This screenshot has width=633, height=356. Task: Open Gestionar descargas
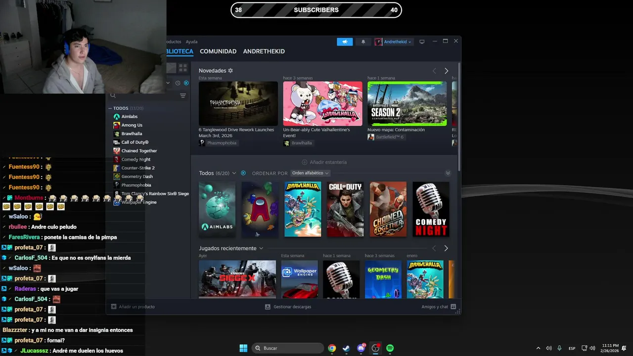pyautogui.click(x=288, y=307)
